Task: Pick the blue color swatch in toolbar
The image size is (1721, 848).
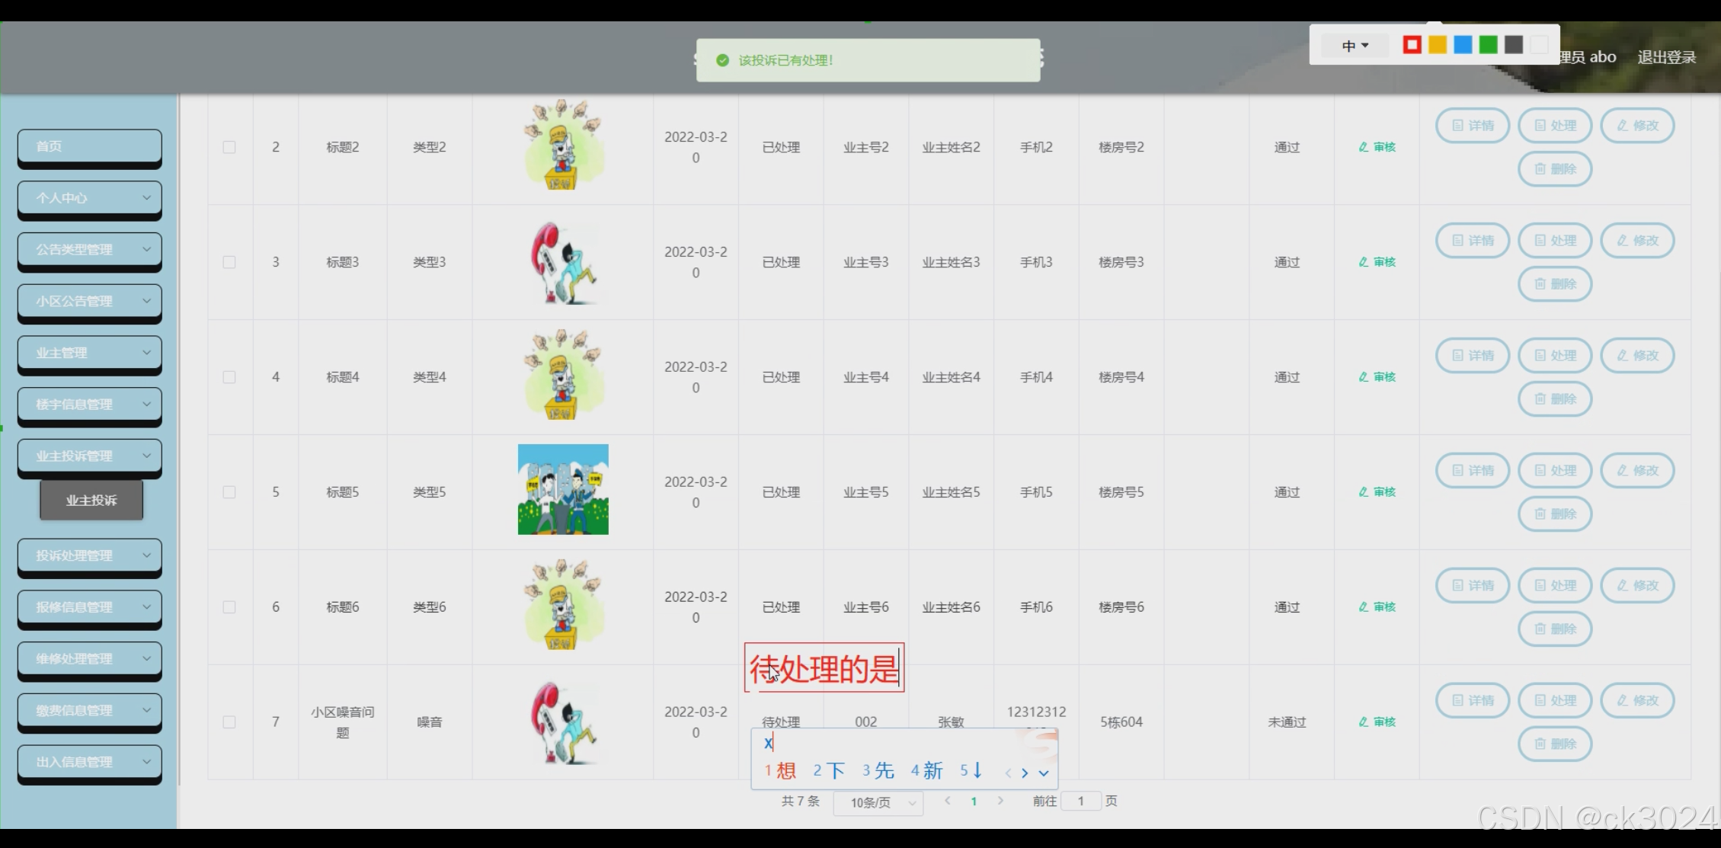Action: (x=1462, y=45)
